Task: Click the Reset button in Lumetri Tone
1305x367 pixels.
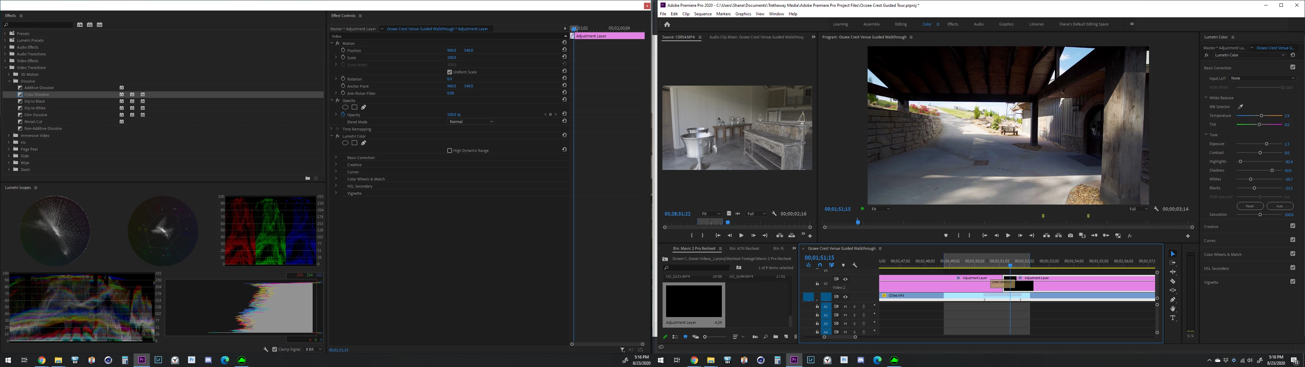Action: 1250,206
